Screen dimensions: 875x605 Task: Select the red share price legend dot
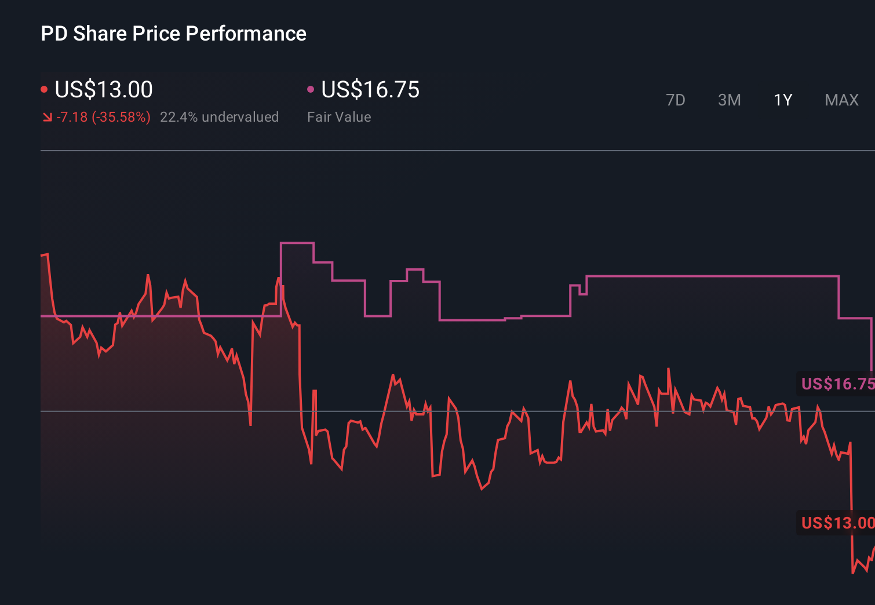pyautogui.click(x=44, y=88)
